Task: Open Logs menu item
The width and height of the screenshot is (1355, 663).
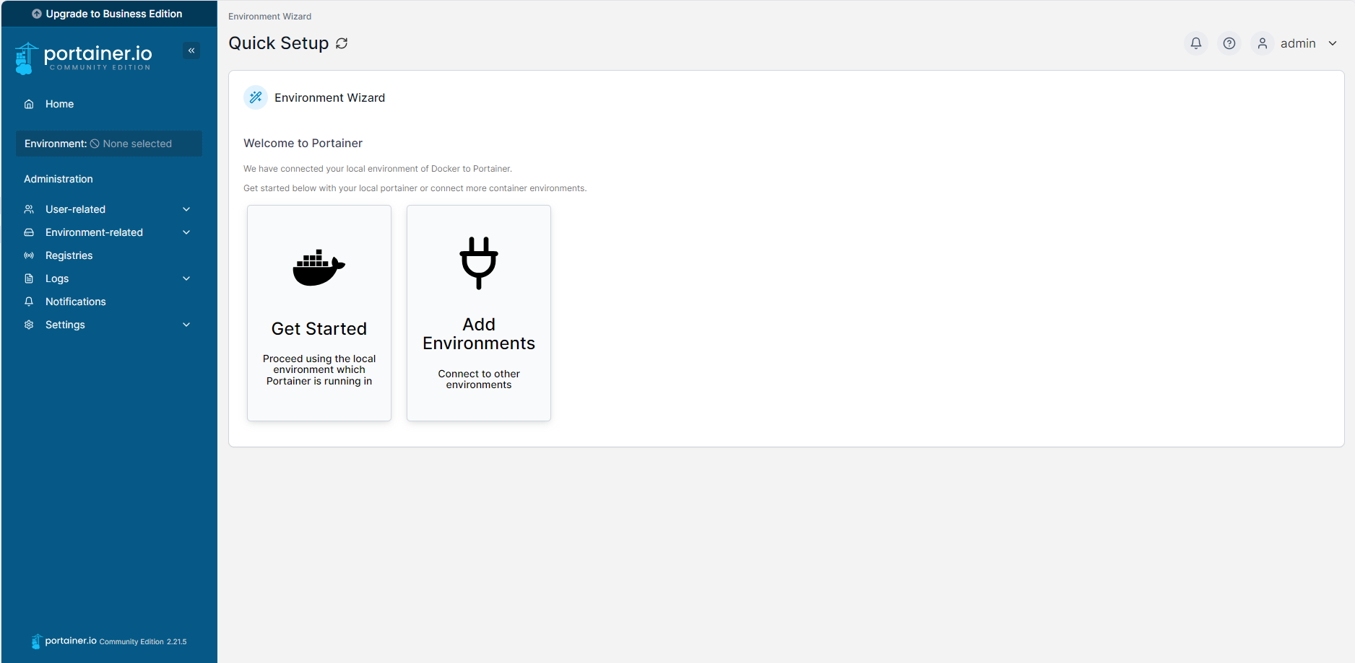Action: [108, 278]
